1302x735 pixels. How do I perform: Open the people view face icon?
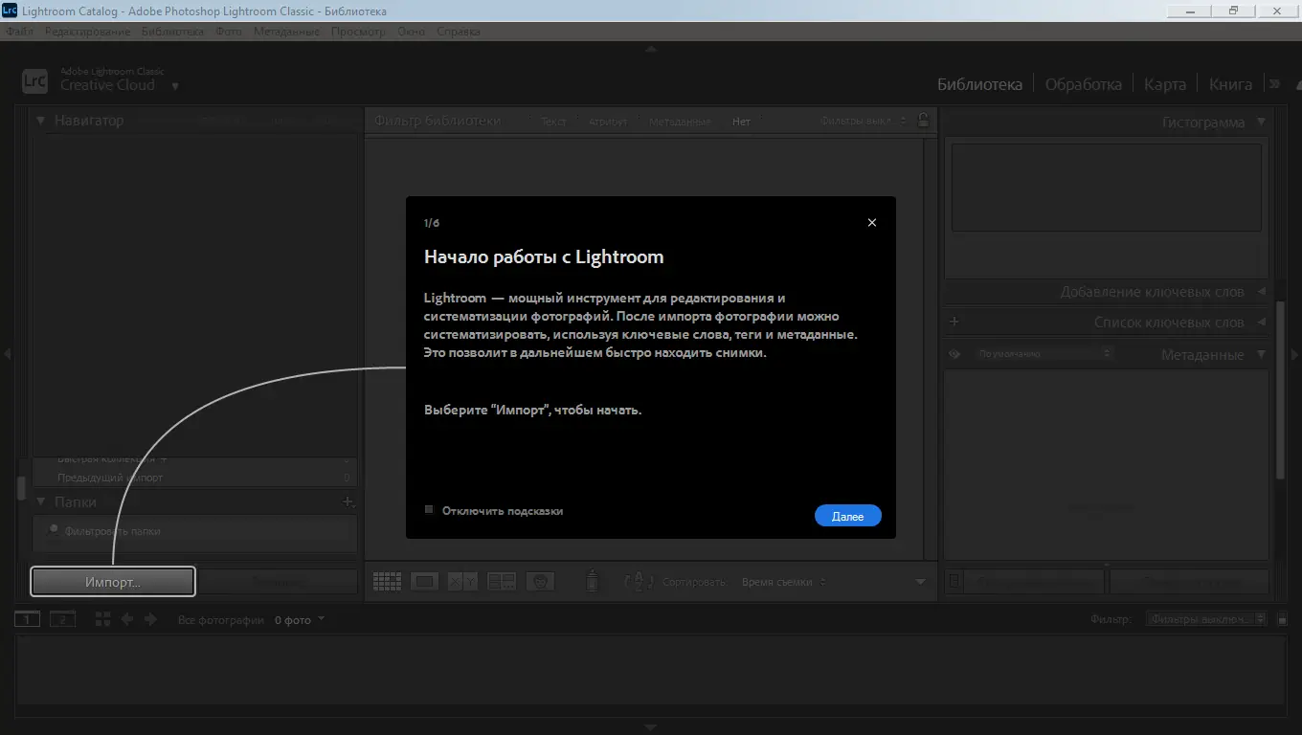click(541, 581)
